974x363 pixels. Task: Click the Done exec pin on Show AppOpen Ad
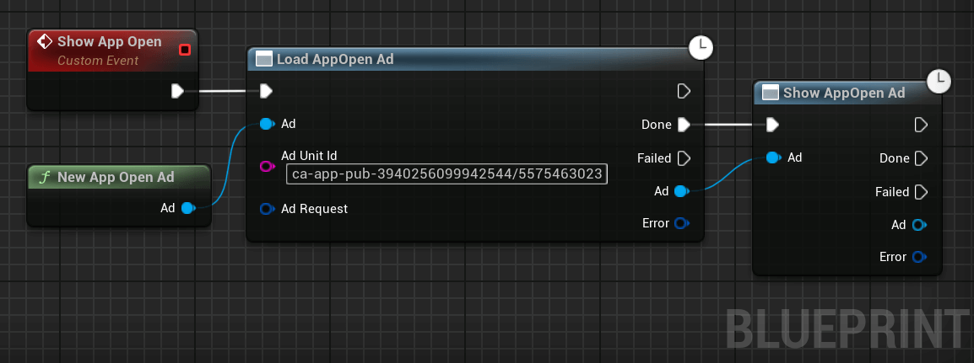(921, 158)
